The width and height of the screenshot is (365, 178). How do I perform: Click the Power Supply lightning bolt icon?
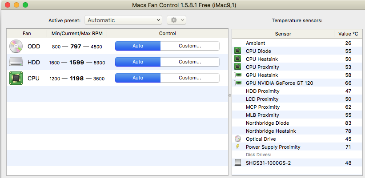click(x=237, y=146)
